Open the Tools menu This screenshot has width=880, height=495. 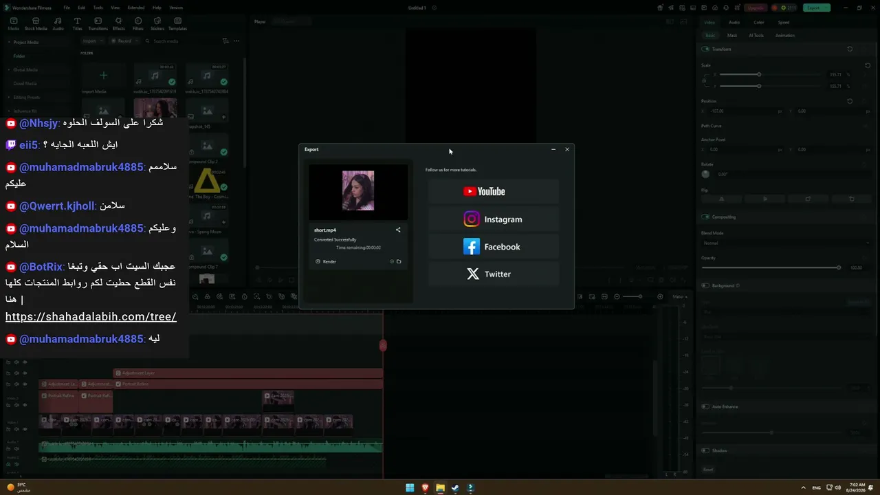[x=98, y=8]
